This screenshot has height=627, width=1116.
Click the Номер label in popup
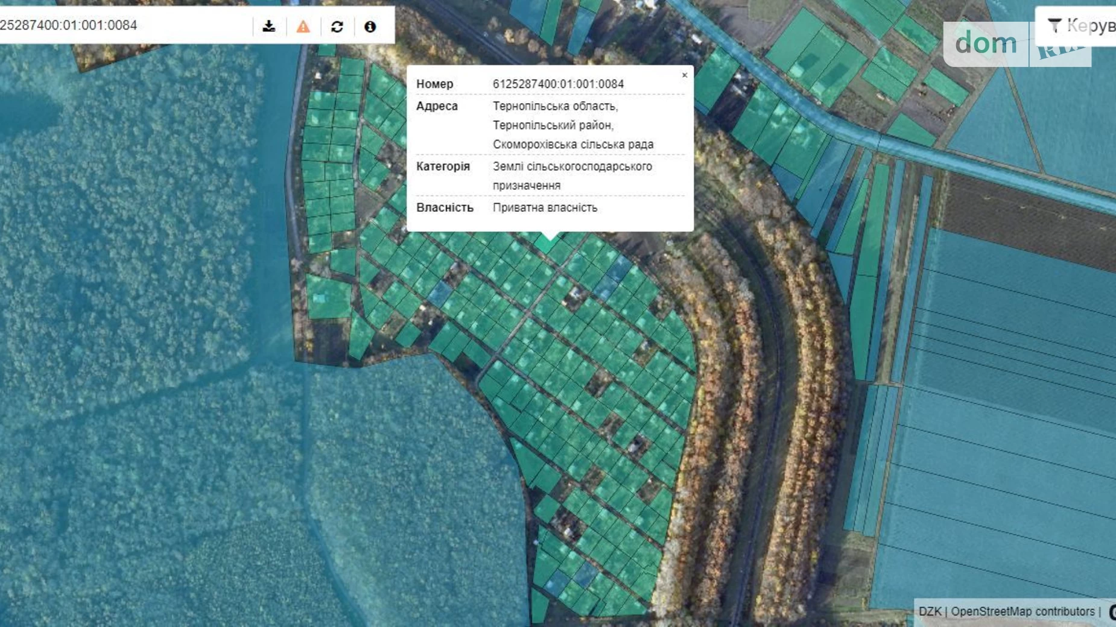coord(434,84)
